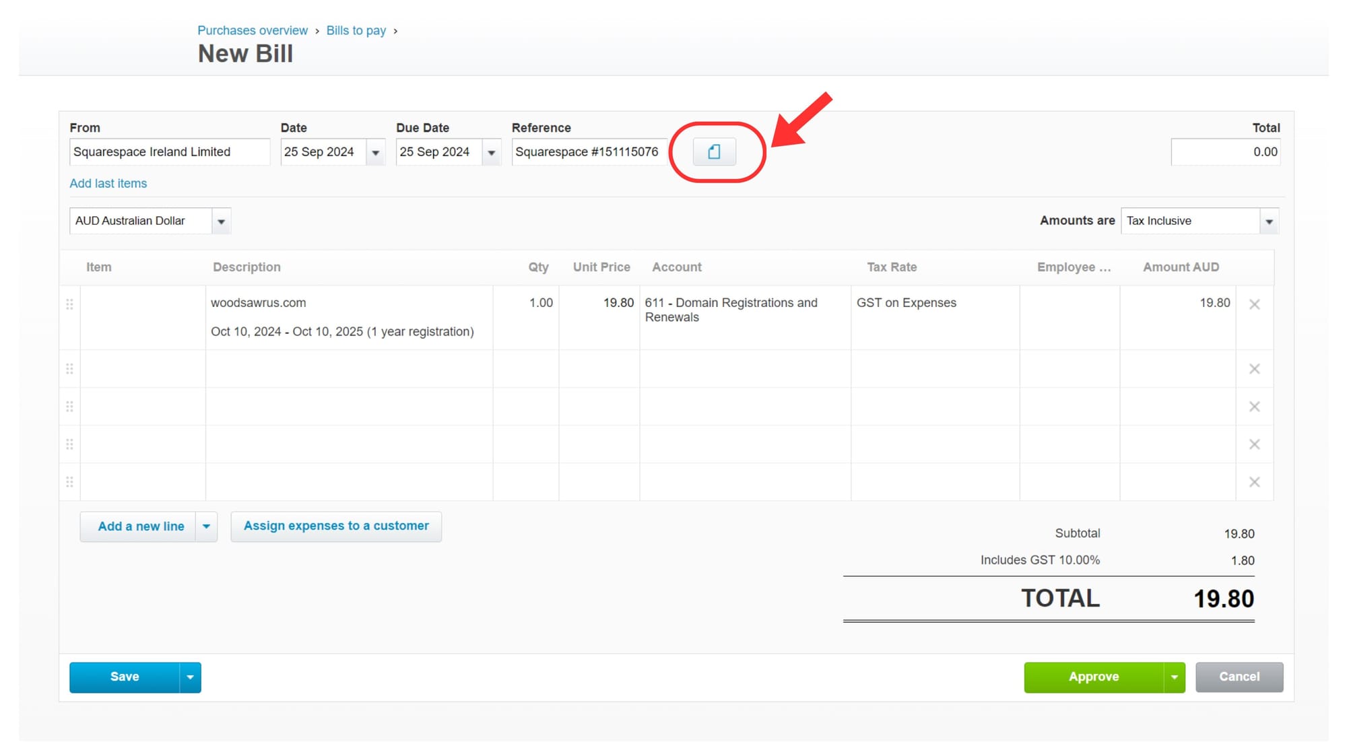Expand the Save button options arrow
1347x752 pixels.
(190, 677)
